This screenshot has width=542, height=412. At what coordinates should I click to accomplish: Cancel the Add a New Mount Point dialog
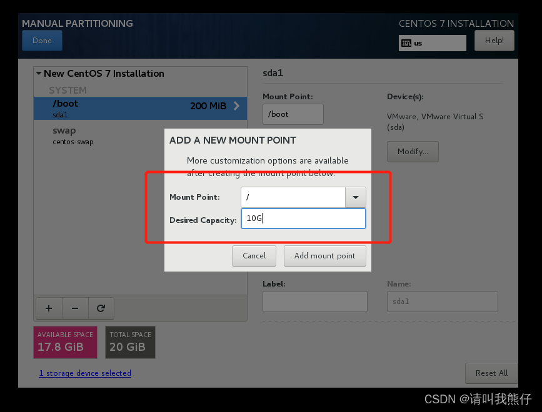[x=254, y=255]
